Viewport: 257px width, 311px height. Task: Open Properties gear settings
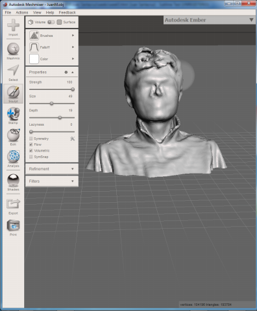pos(66,72)
